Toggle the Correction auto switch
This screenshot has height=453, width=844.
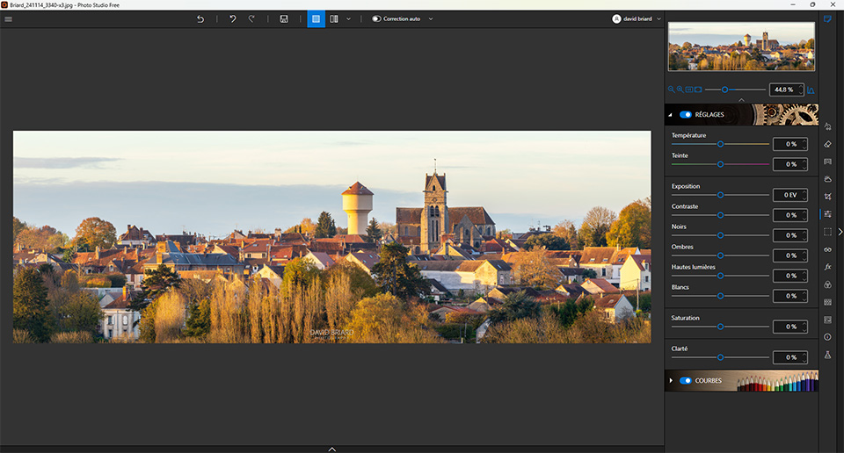(x=376, y=18)
